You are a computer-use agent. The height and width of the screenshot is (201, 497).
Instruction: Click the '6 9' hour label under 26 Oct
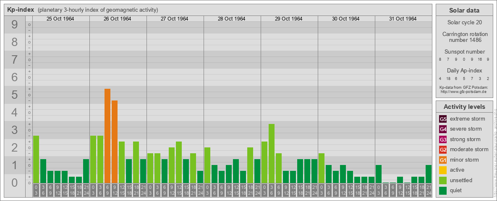(107, 191)
